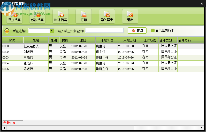The width and height of the screenshot is (206, 132).
Task: Click the horizontal scrollbar thumb
Action: point(70,128)
